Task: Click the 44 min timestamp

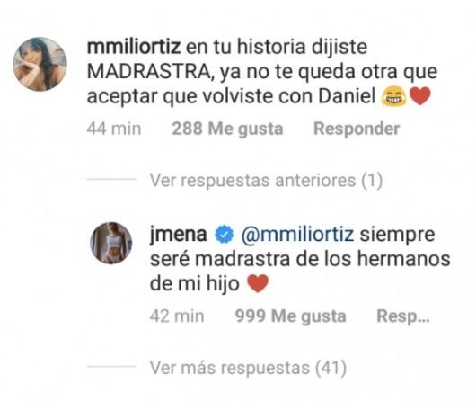Action: point(114,129)
